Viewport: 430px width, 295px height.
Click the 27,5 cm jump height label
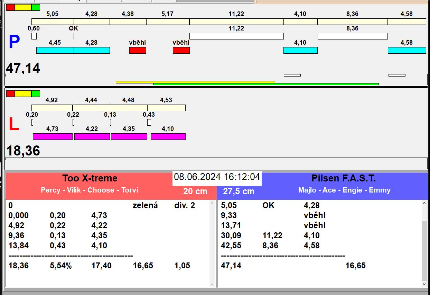(x=238, y=191)
